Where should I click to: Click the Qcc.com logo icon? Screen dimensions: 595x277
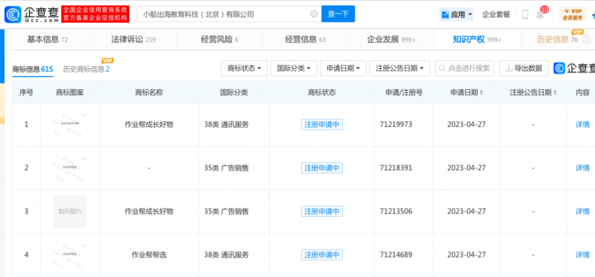point(13,14)
